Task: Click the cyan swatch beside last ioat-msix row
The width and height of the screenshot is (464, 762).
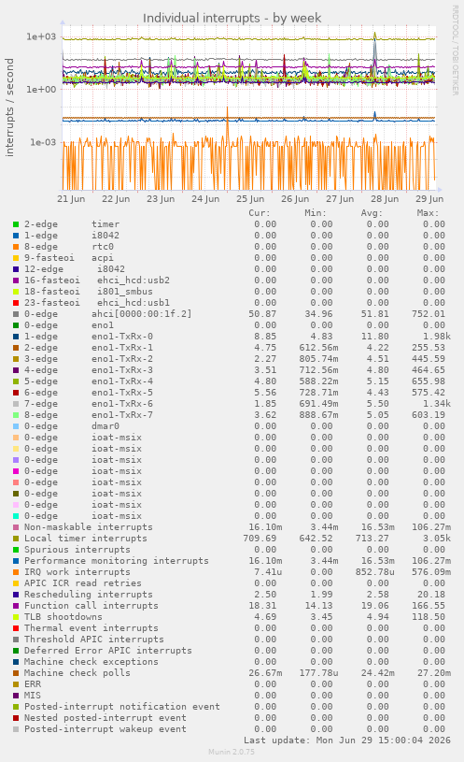Action: point(16,516)
